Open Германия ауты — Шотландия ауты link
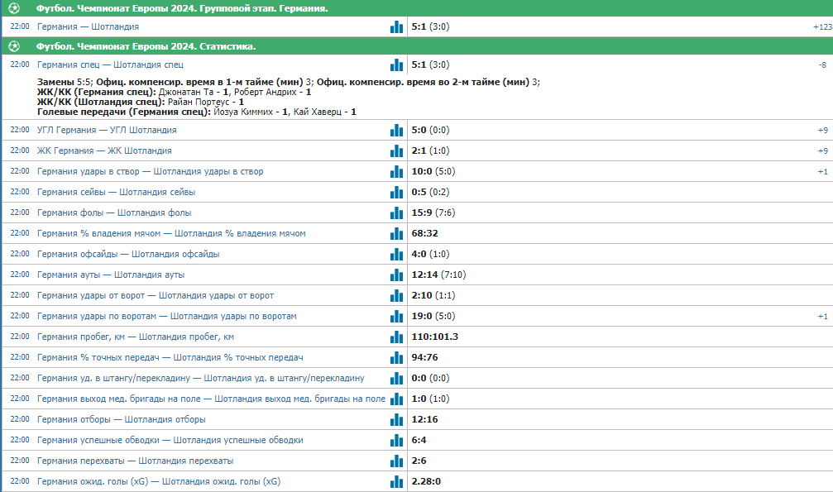Viewport: 833px width, 492px height. [111, 275]
